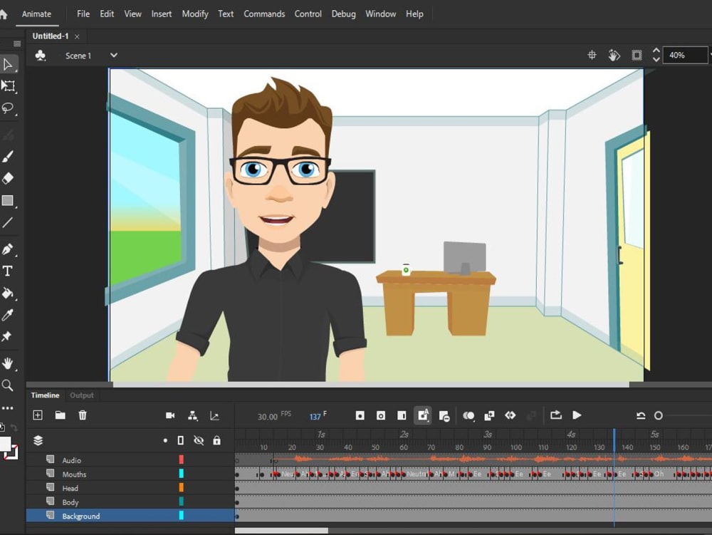The image size is (712, 535).
Task: Select the Line tool
Action: 8,222
